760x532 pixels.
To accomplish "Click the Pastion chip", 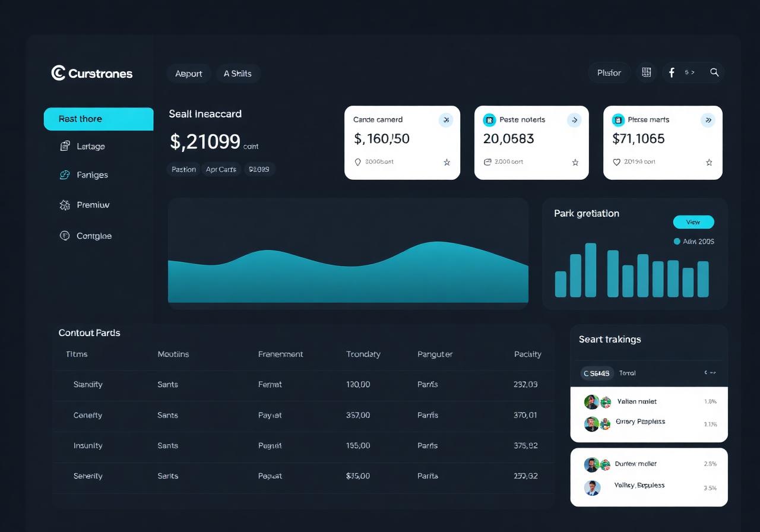I will [183, 169].
